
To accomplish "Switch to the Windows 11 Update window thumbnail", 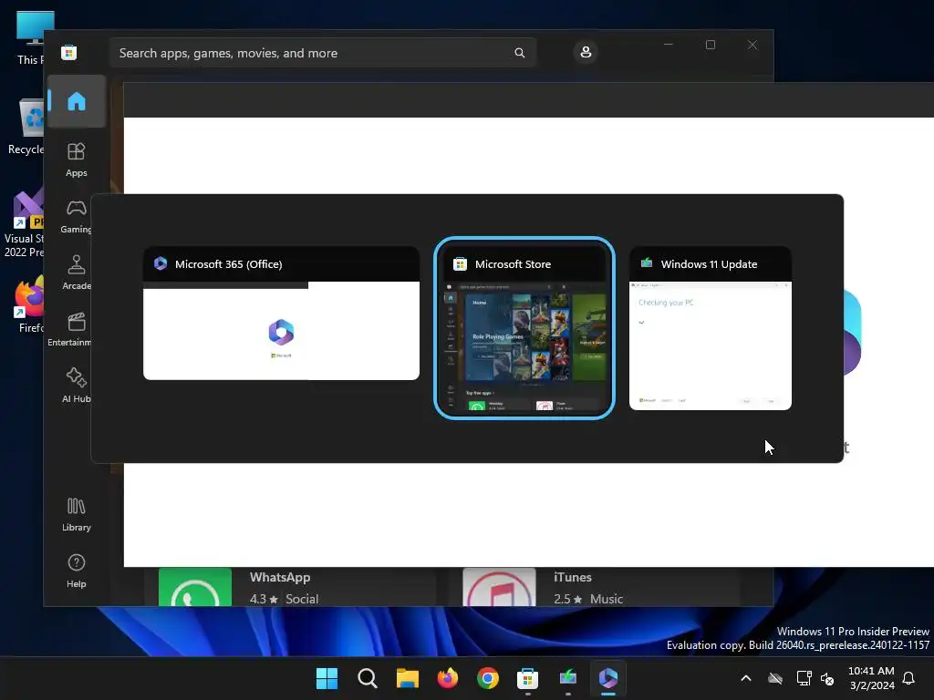I will click(x=710, y=328).
